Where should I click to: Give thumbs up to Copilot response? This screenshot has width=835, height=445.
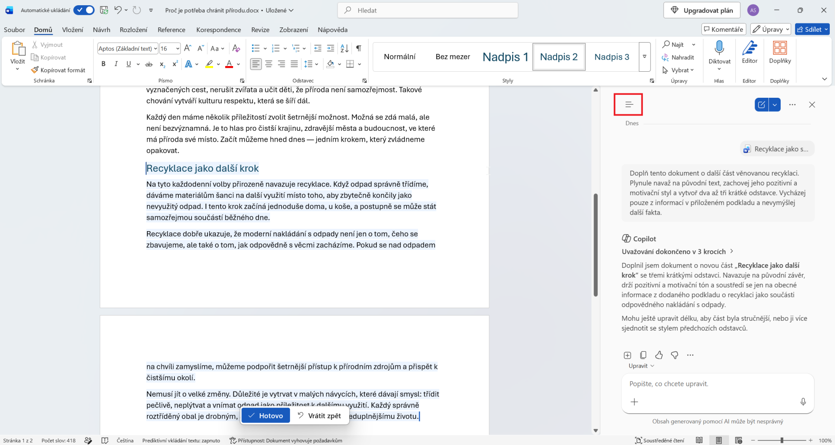[x=659, y=355]
